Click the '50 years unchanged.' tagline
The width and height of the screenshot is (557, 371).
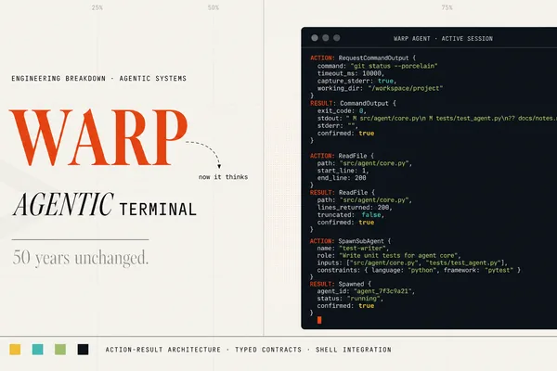point(80,258)
